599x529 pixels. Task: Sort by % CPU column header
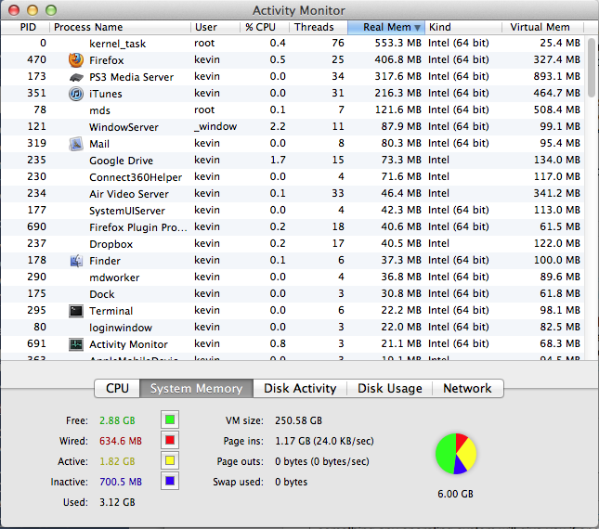[265, 27]
